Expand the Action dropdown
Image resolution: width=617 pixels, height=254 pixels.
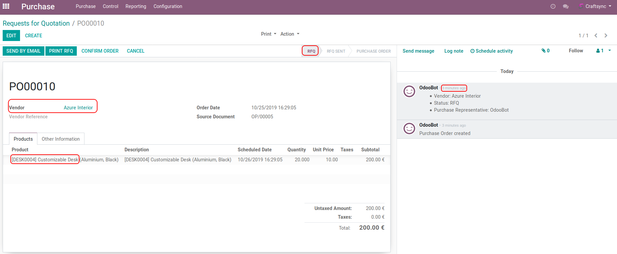[289, 34]
